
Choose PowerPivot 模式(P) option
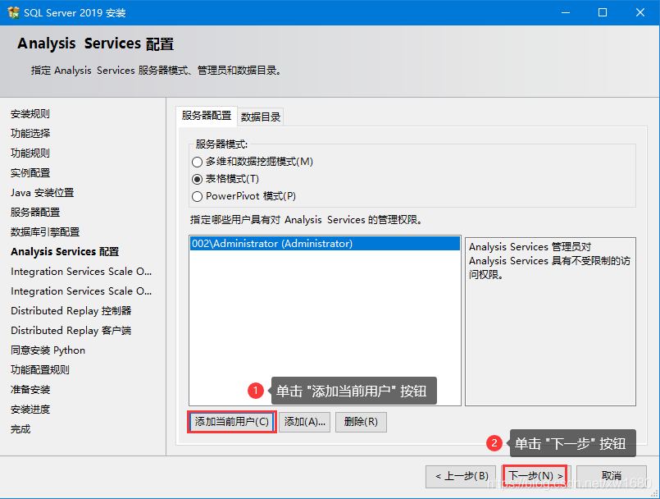coord(197,196)
